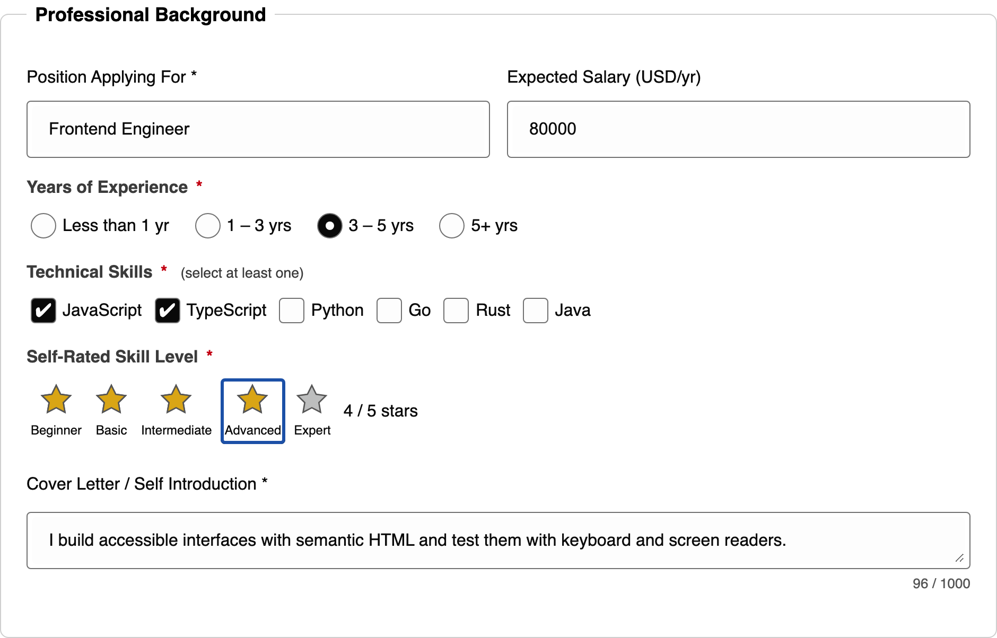Click the 'Technical Skills' label
997x638 pixels.
90,272
